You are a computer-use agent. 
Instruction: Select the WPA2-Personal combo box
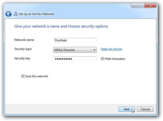click(x=75, y=50)
